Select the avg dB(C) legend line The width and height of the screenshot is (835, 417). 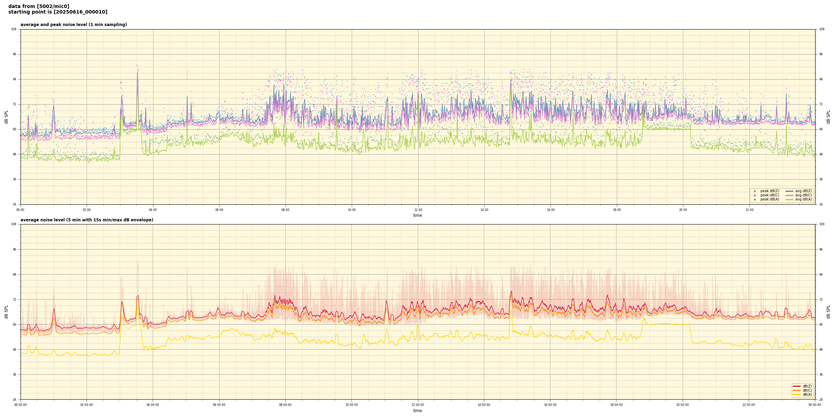(x=789, y=195)
